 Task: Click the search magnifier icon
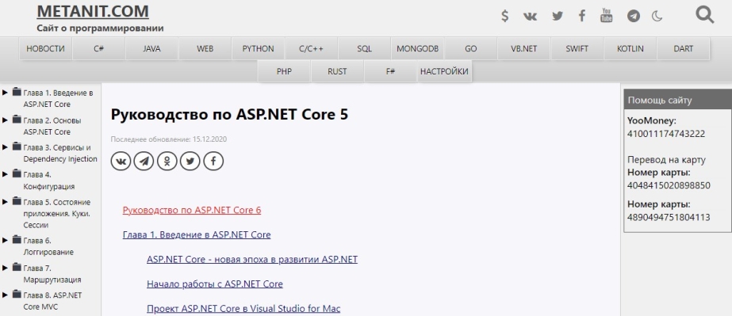coord(704,15)
